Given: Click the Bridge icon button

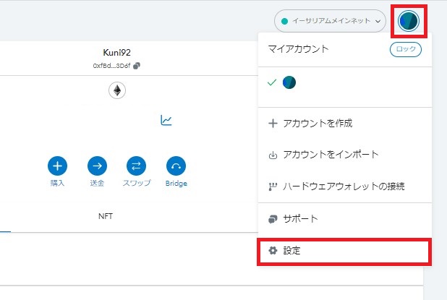Looking at the screenshot, I should (x=176, y=166).
